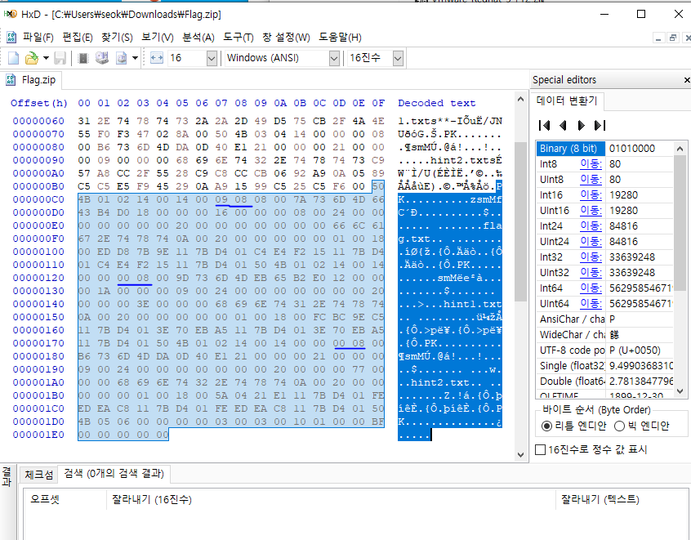Click the Save disk toolbar icon
This screenshot has height=540, width=691.
coord(60,58)
